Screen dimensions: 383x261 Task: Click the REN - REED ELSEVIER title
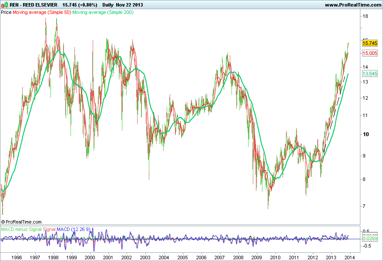tap(34, 5)
